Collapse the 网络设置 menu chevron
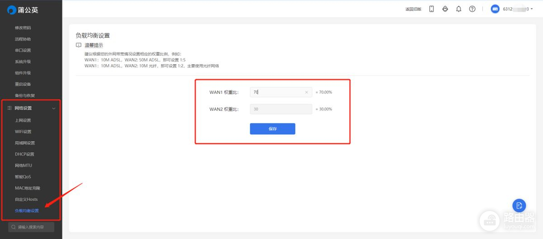The image size is (543, 239). (54, 108)
